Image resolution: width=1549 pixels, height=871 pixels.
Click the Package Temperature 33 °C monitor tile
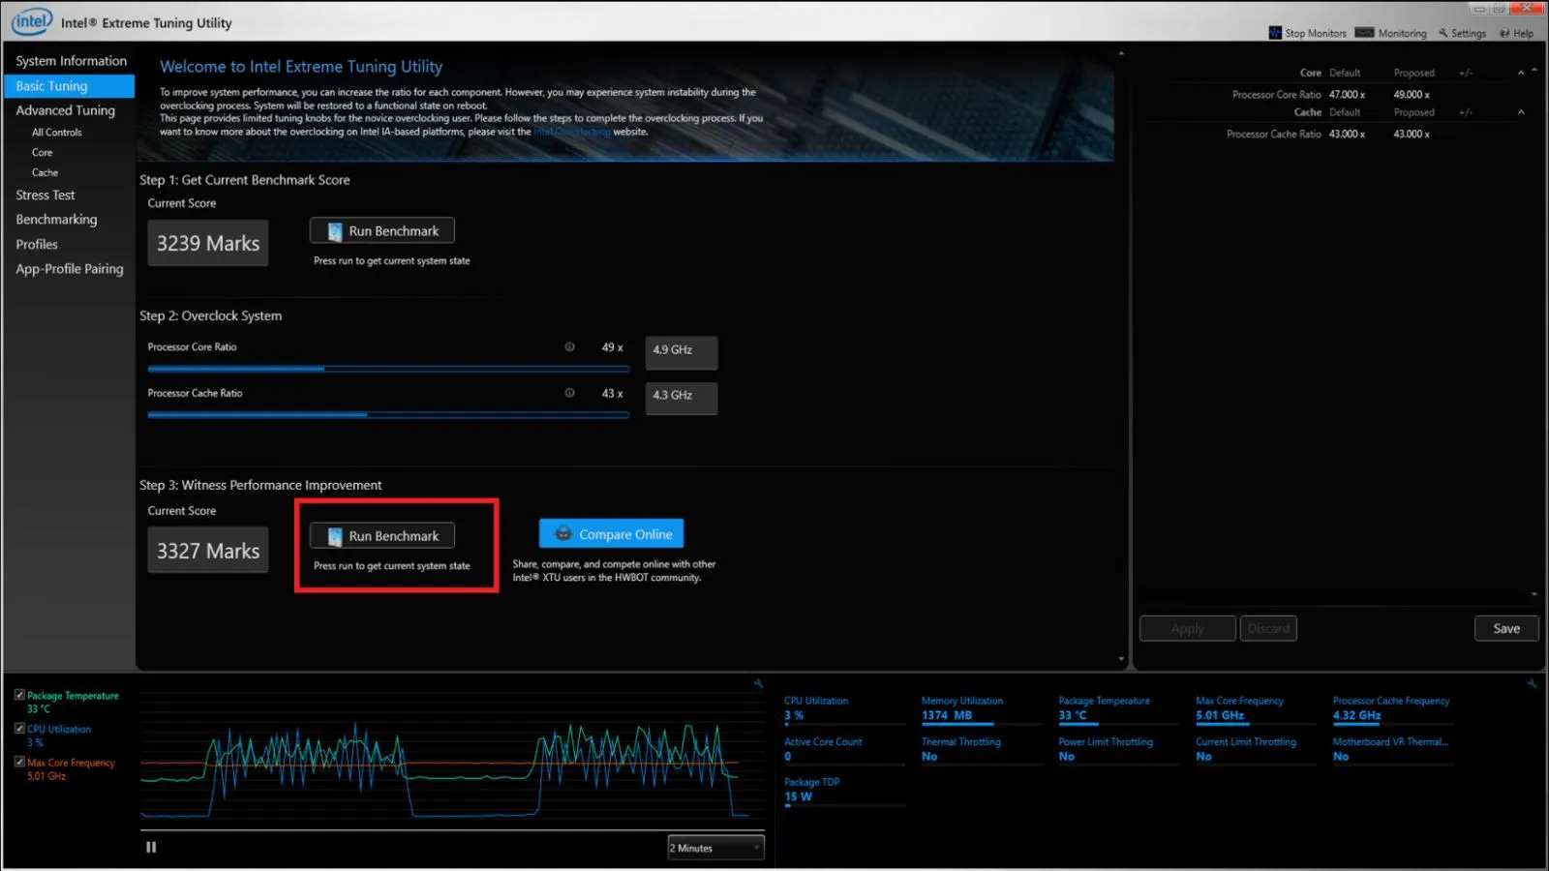point(1118,709)
